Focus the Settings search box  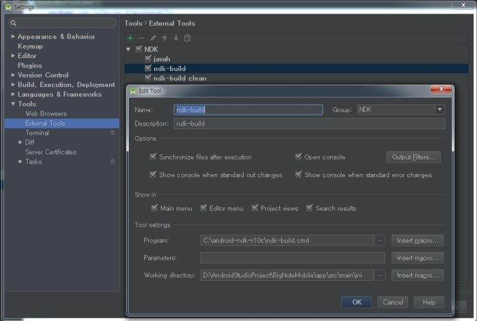(62, 23)
